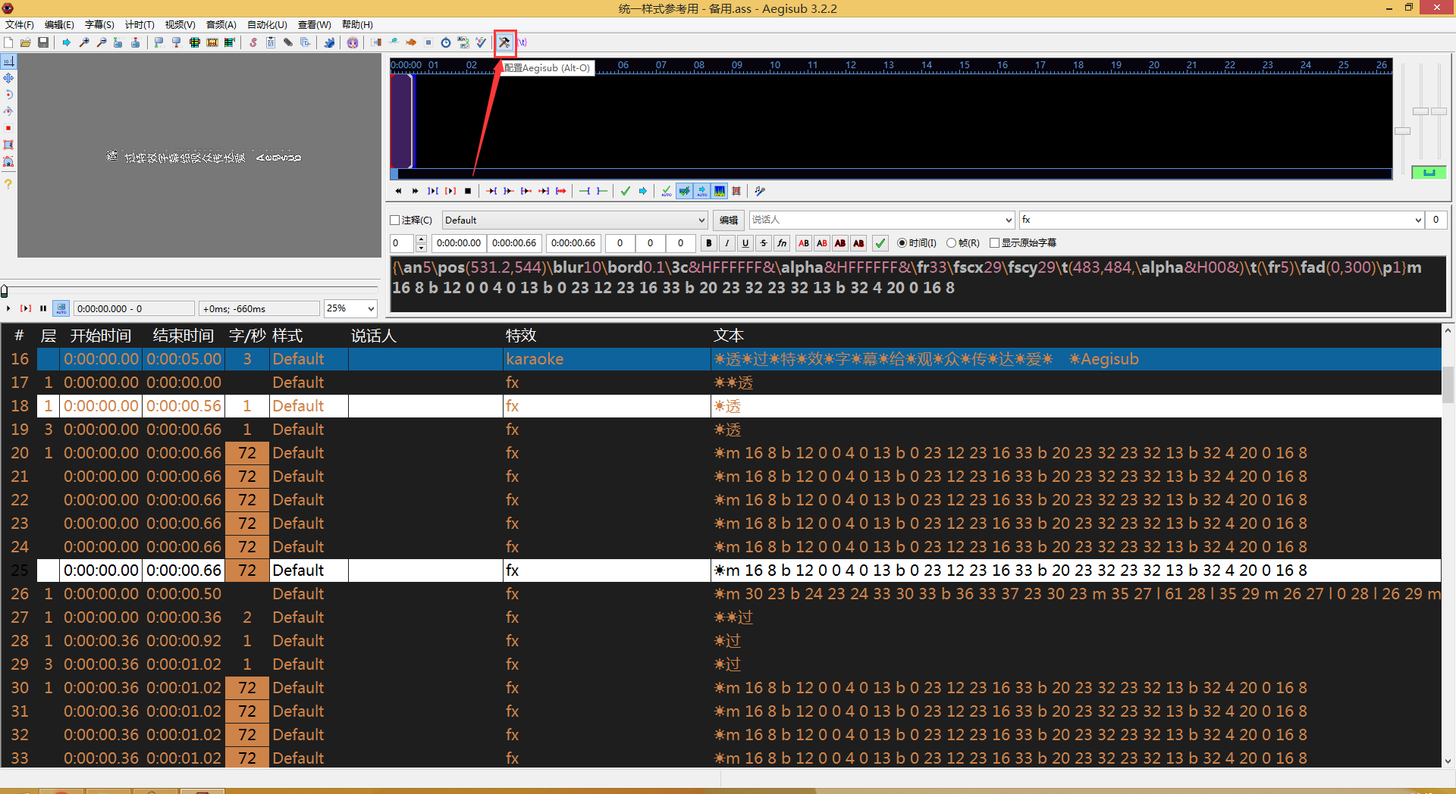Select rotate on XY axes tool
1456x794 pixels.
pos(8,111)
